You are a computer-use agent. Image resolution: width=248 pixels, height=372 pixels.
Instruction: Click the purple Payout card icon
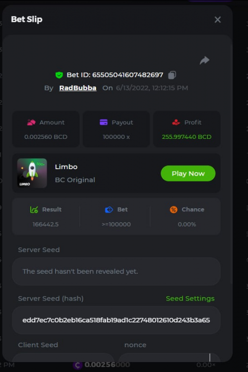point(104,122)
